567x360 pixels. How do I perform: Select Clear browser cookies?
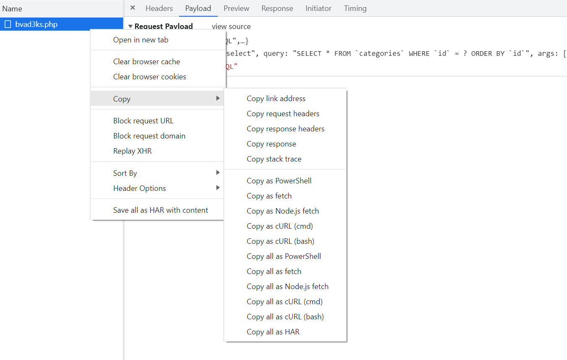pos(150,77)
